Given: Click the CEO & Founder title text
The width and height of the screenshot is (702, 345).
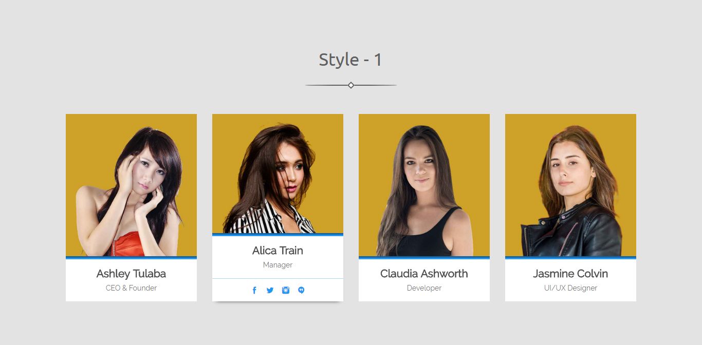Looking at the screenshot, I should pyautogui.click(x=131, y=288).
